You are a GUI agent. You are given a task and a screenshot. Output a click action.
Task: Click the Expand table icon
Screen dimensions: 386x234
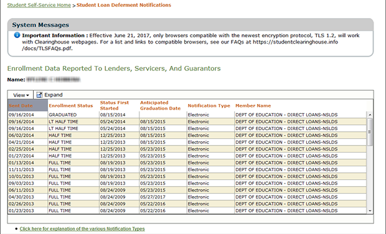pos(39,95)
